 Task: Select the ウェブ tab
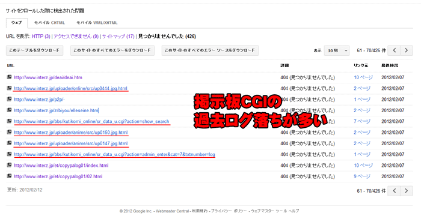click(17, 23)
